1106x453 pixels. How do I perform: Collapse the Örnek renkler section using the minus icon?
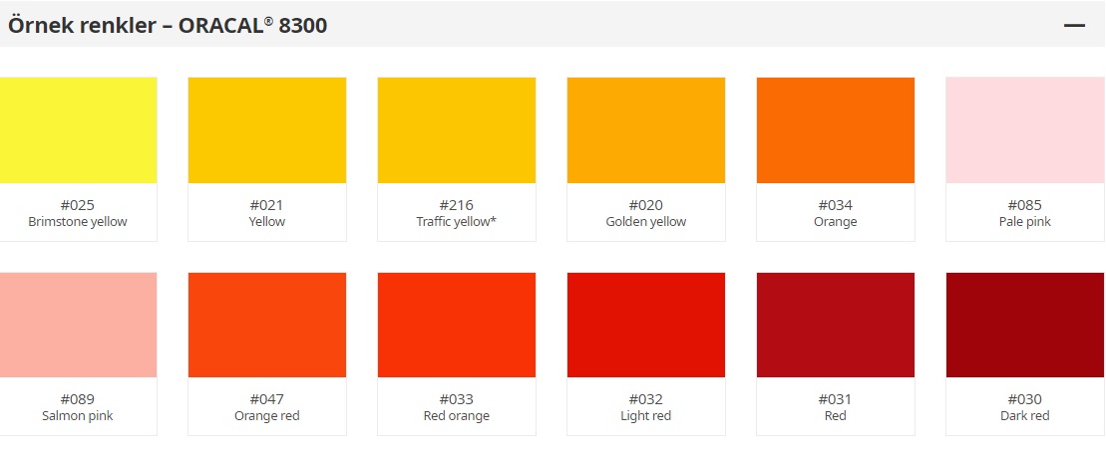pos(1074,25)
